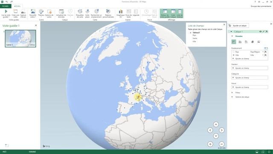Click the Vente field in Liste de champs

[x=195, y=38]
